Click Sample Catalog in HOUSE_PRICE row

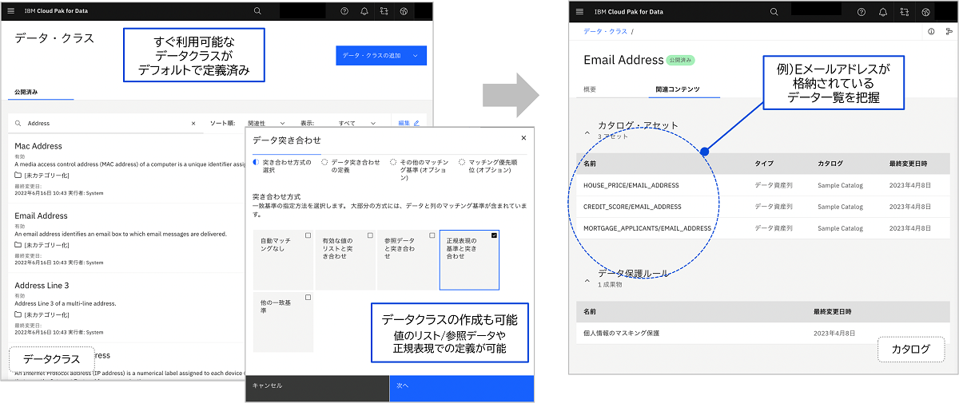pyautogui.click(x=840, y=185)
